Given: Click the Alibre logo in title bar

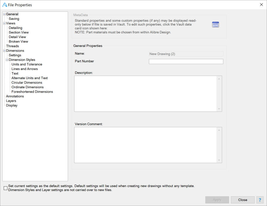Looking at the screenshot, I should tap(5, 5).
